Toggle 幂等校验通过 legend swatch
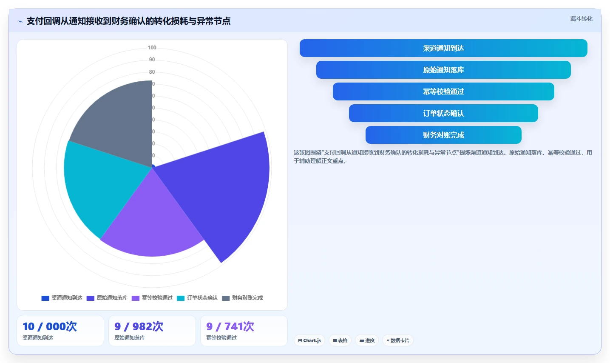Viewport: 610px width, 363px height. tap(136, 298)
